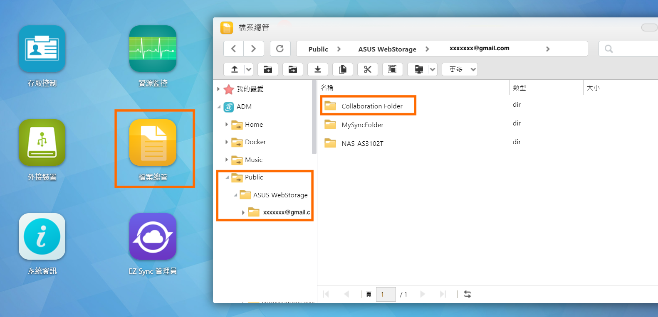This screenshot has width=658, height=317.
Task: Go forward to the next folder
Action: click(x=254, y=49)
